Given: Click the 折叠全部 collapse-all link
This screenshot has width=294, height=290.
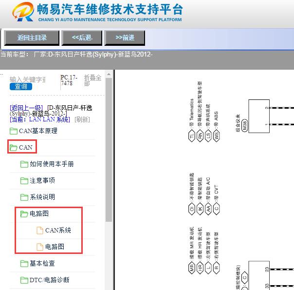Looking at the screenshot, I should [92, 80].
